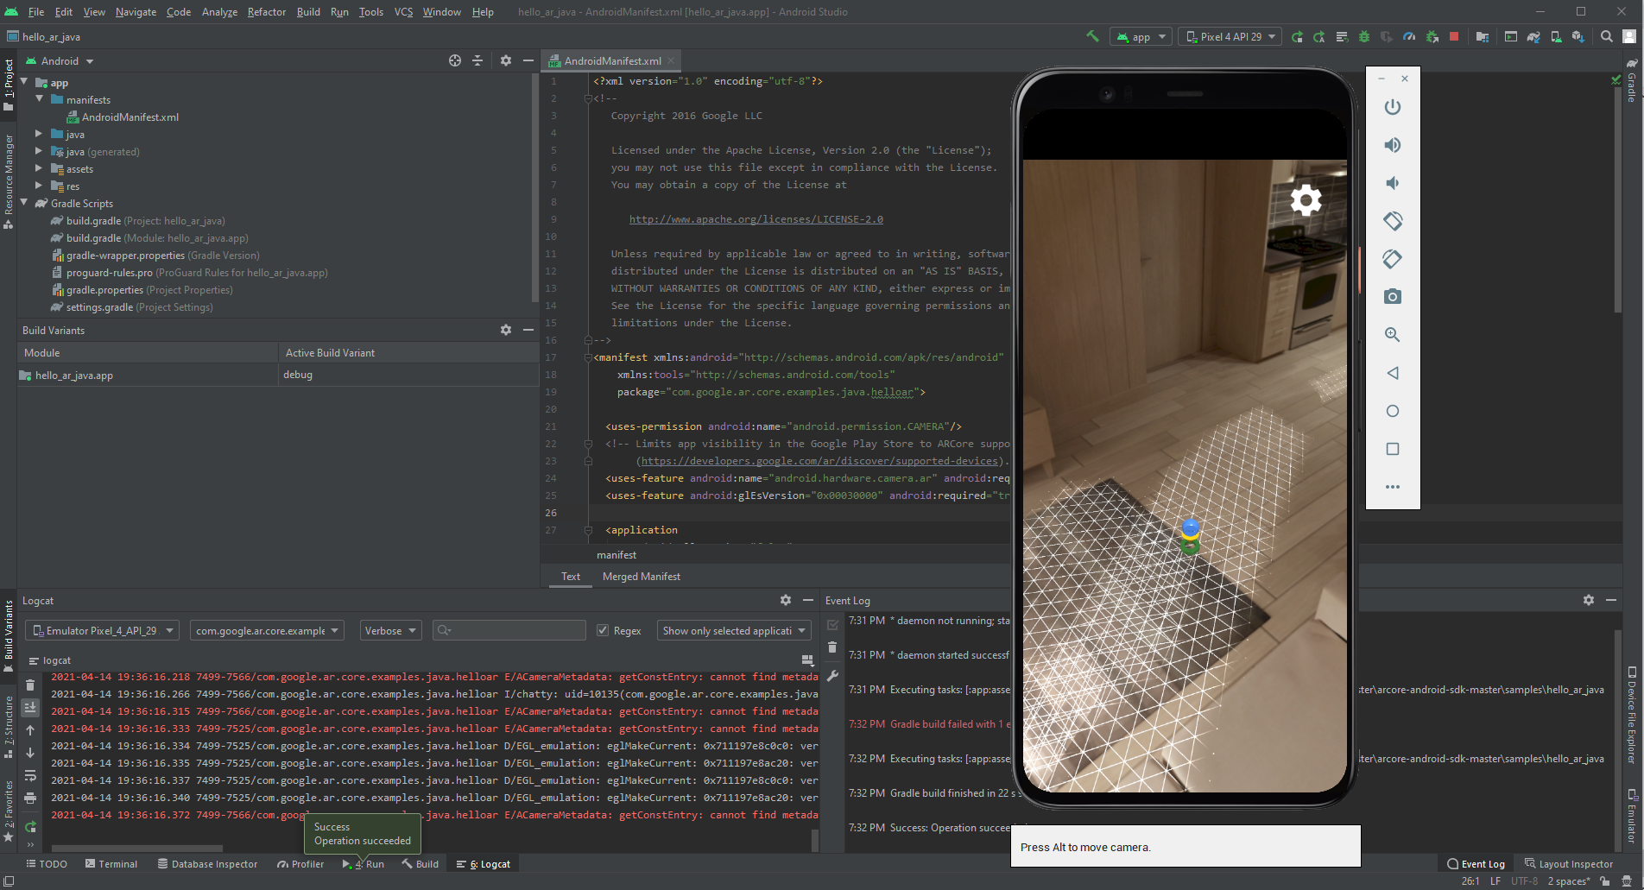Rotate the emulator counterclockwise
1644x890 pixels.
click(x=1392, y=221)
